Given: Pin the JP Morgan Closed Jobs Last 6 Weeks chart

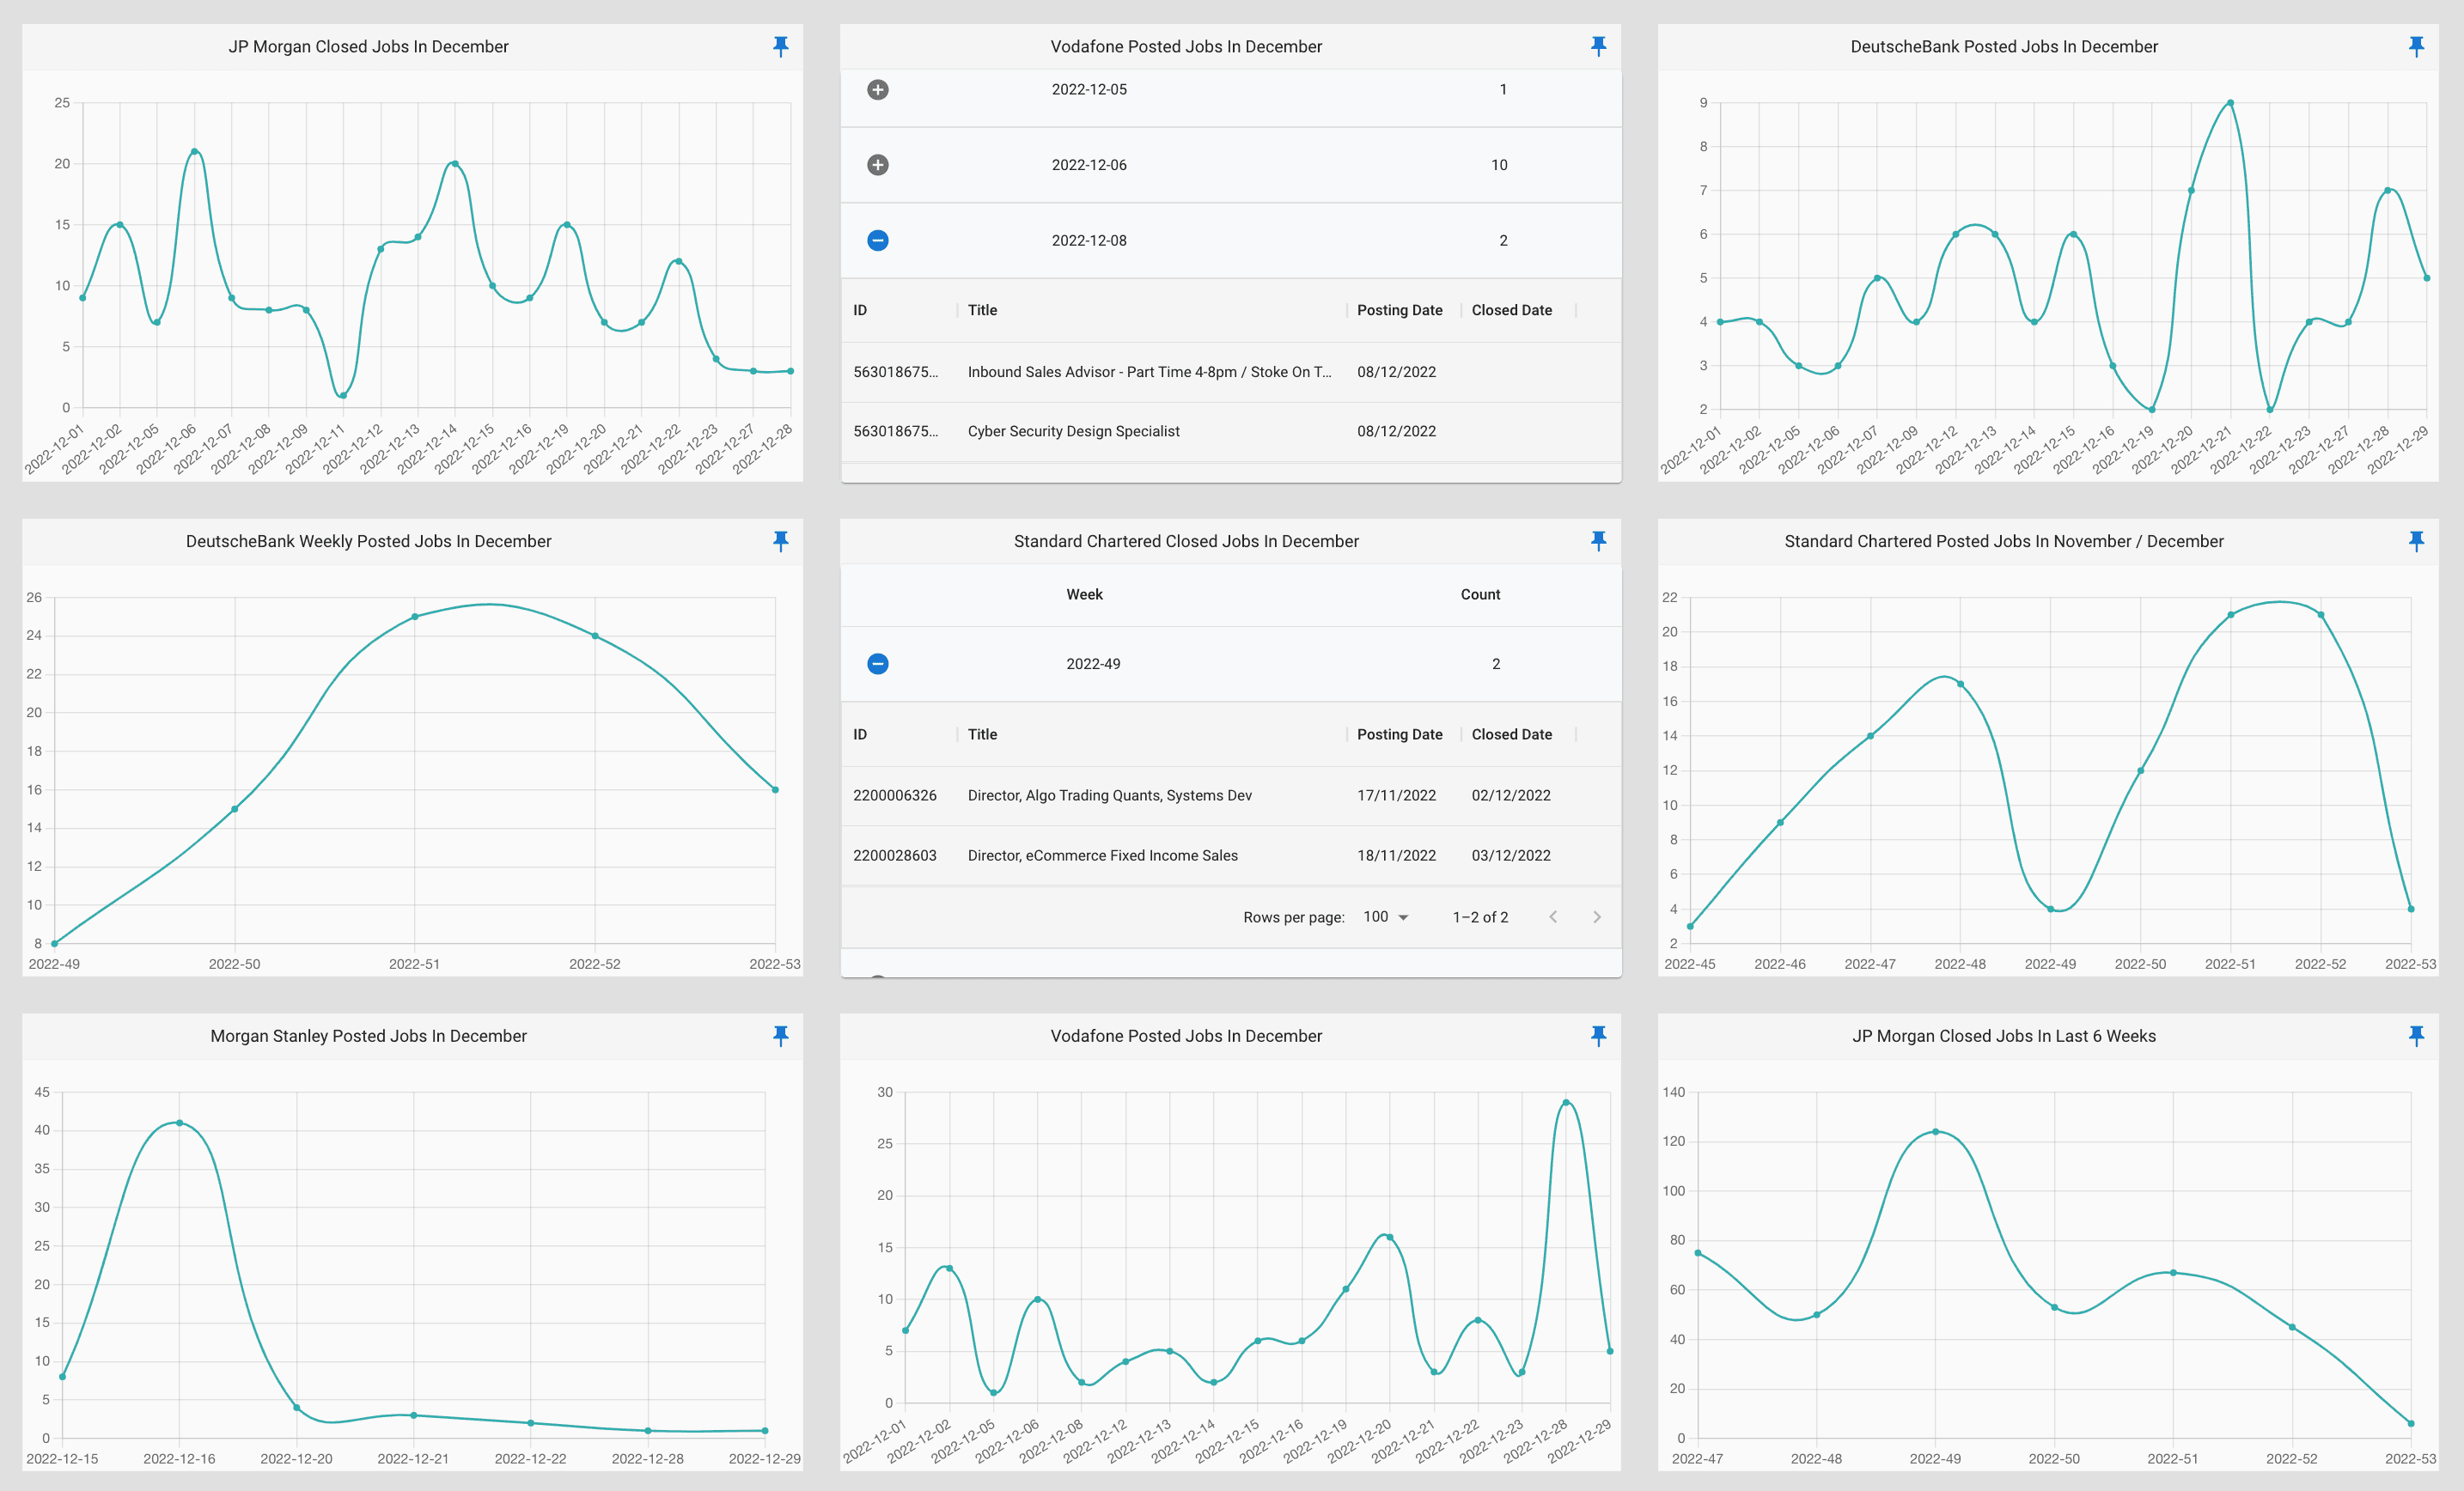Looking at the screenshot, I should (2416, 1036).
